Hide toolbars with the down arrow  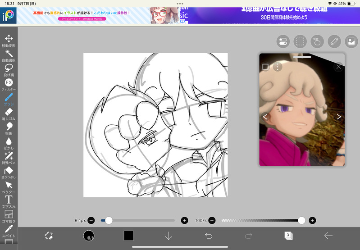click(x=169, y=236)
